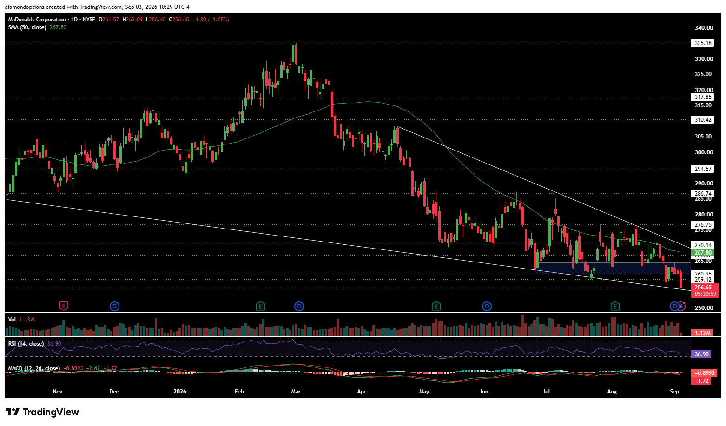Click the dividend marker near March
Image resolution: width=726 pixels, height=426 pixels.
(x=299, y=306)
